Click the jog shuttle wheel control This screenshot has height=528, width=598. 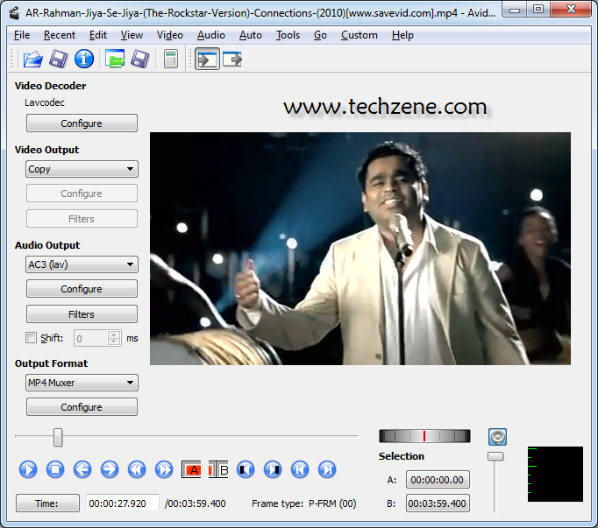coord(424,436)
